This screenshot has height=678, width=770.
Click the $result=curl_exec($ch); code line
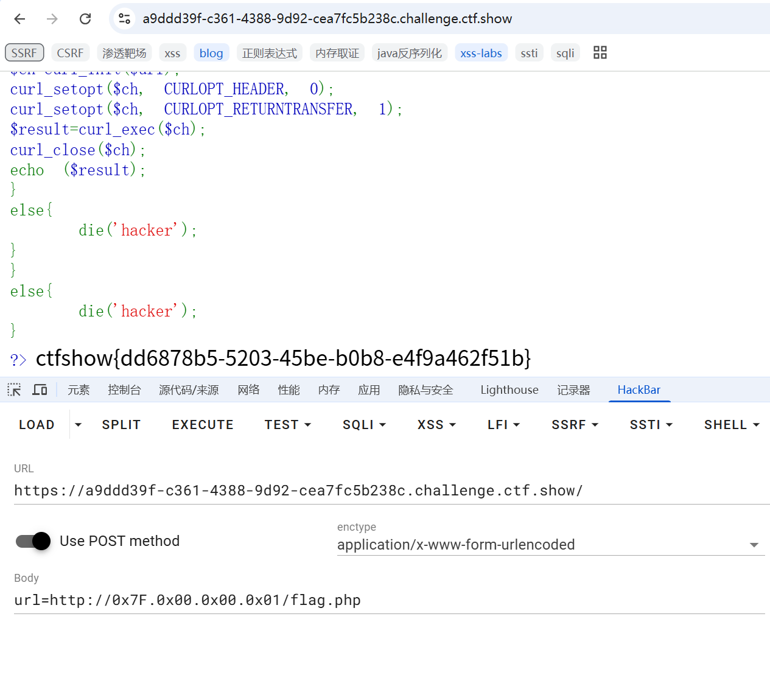(x=108, y=130)
